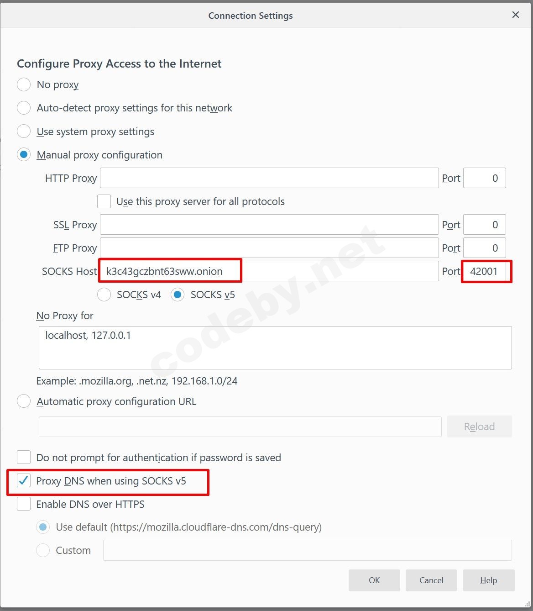Click the SOCKS Host address field

click(269, 271)
